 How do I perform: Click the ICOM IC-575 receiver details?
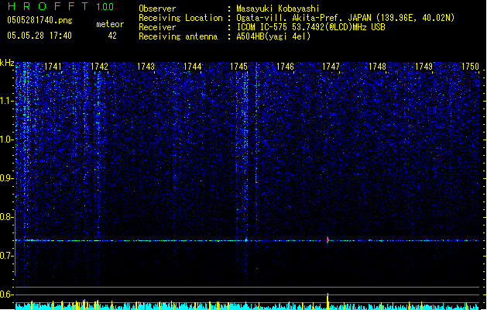click(x=310, y=27)
